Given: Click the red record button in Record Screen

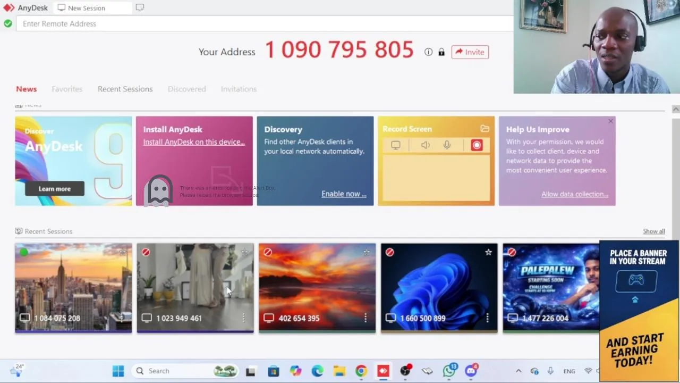Looking at the screenshot, I should 477,145.
